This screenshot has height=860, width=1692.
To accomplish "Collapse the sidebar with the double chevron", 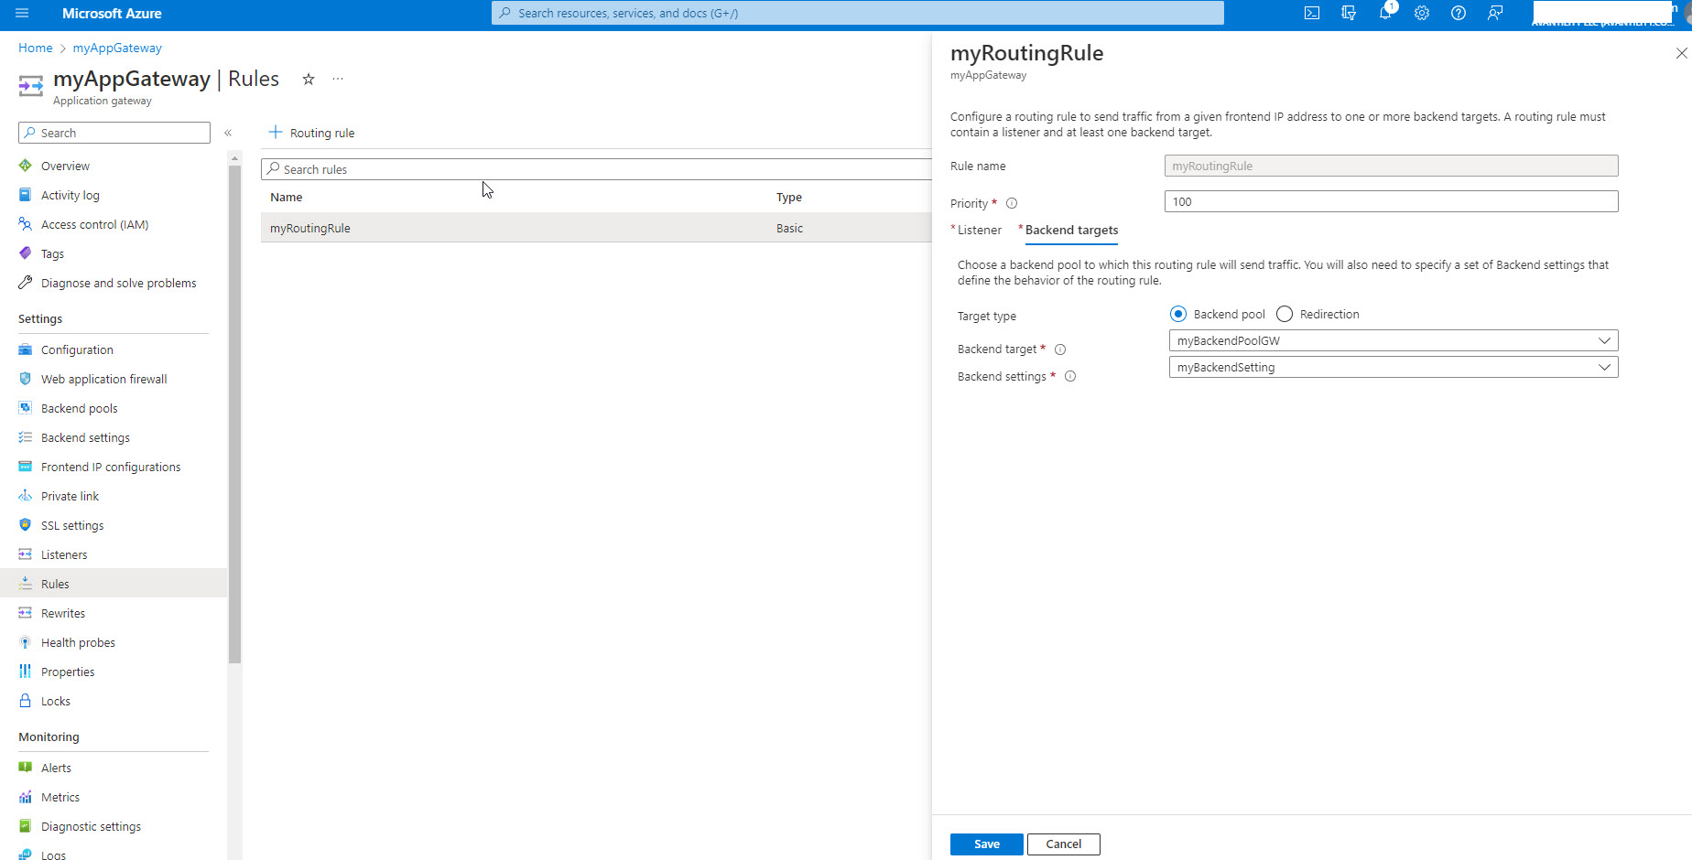I will [x=228, y=133].
